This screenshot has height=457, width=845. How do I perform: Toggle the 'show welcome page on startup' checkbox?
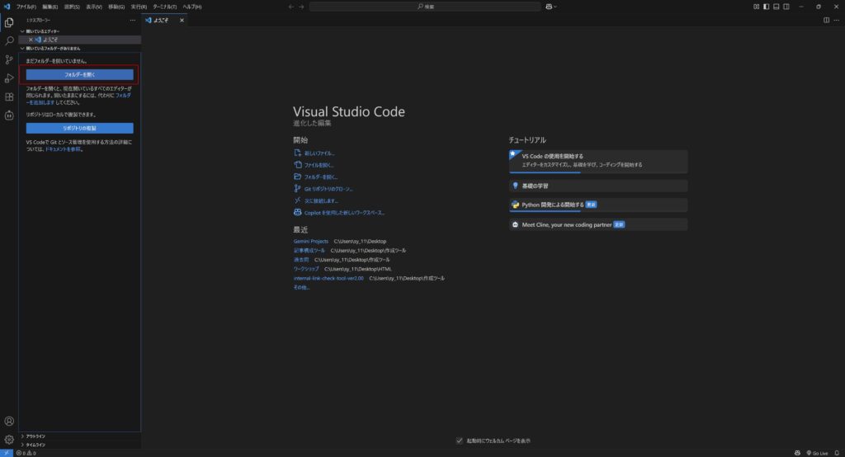[460, 441]
